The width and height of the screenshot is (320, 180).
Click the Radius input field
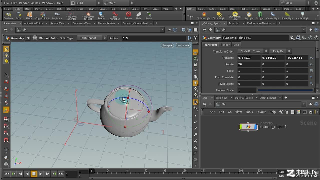153,38
